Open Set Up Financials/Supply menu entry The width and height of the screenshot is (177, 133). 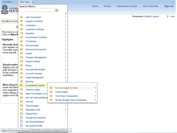pos(37,98)
